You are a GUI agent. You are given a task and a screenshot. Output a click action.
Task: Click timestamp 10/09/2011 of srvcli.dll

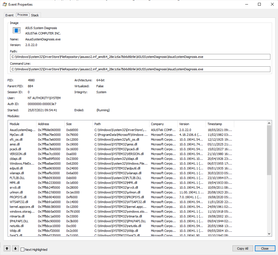(x=220, y=187)
